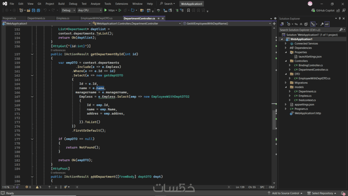This screenshot has height=196, width=348.
Task: Start debugging with the green https play button
Action: coord(106,10)
